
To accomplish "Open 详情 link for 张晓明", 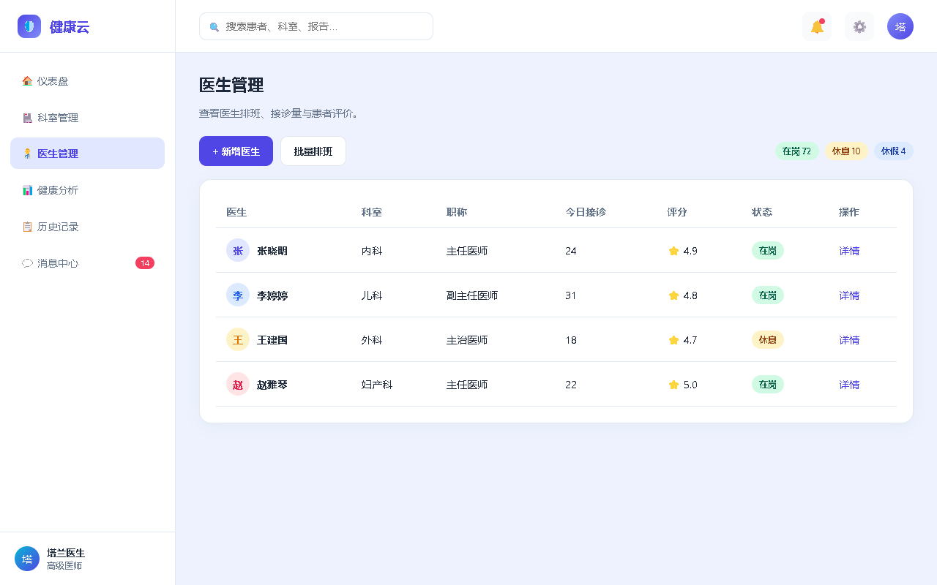I will click(x=849, y=251).
